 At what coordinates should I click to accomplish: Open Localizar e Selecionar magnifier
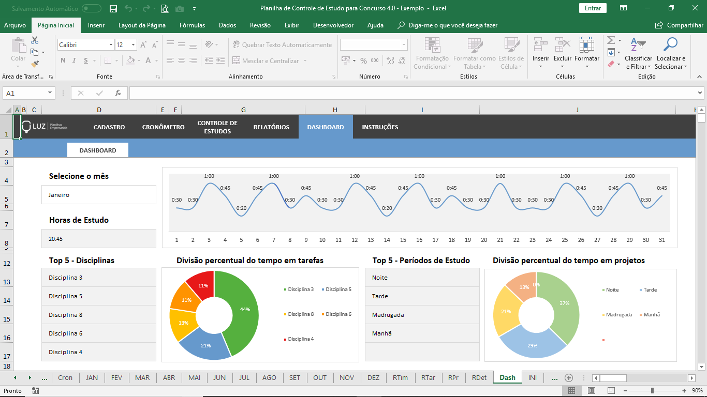coord(670,45)
